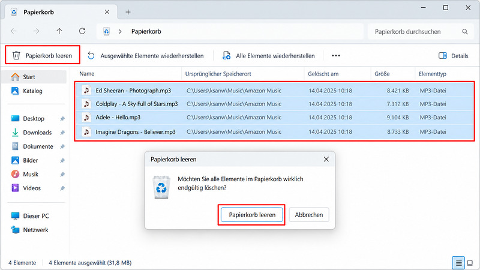Click Abbrechen in the dialog

coord(309,215)
